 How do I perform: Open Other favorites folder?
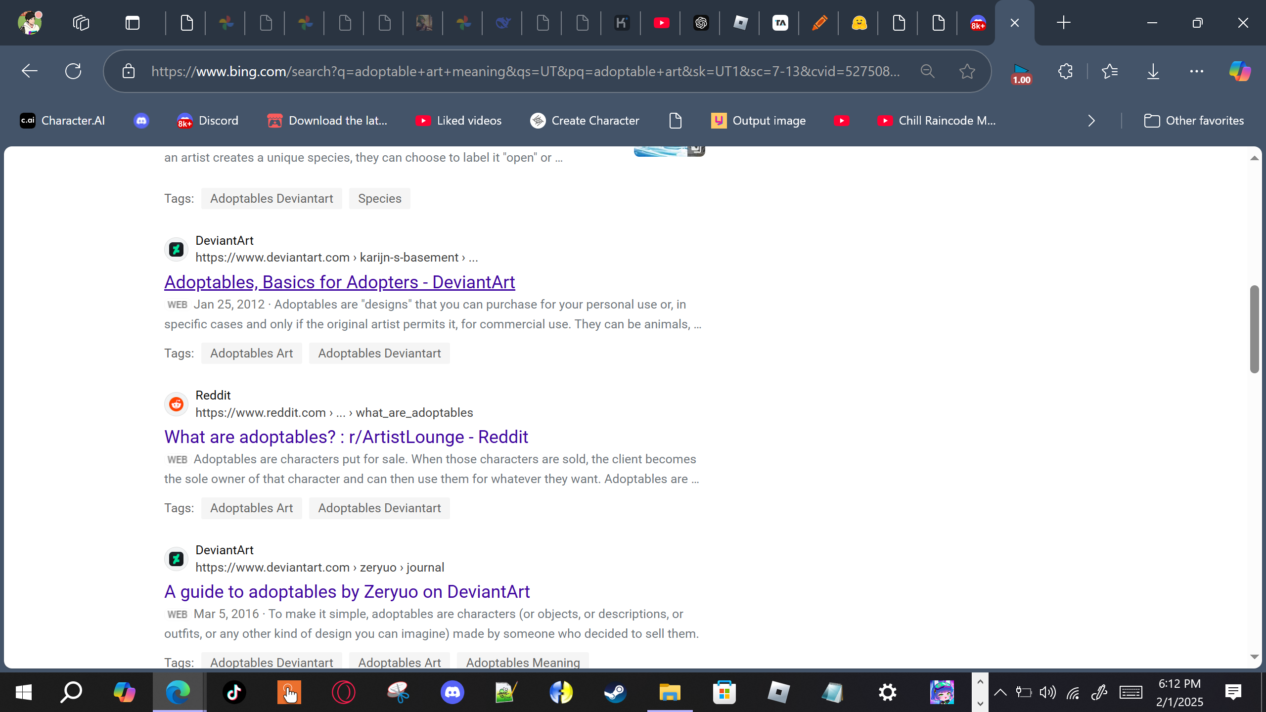(x=1194, y=121)
